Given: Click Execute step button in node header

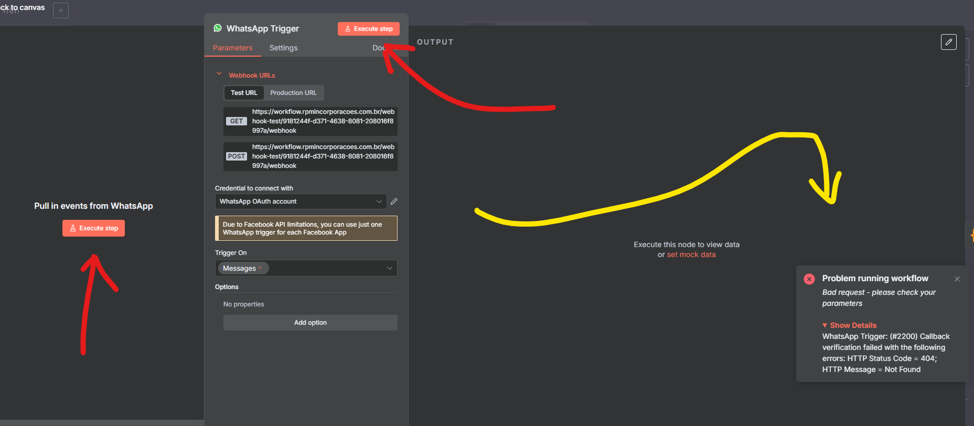Looking at the screenshot, I should [369, 29].
